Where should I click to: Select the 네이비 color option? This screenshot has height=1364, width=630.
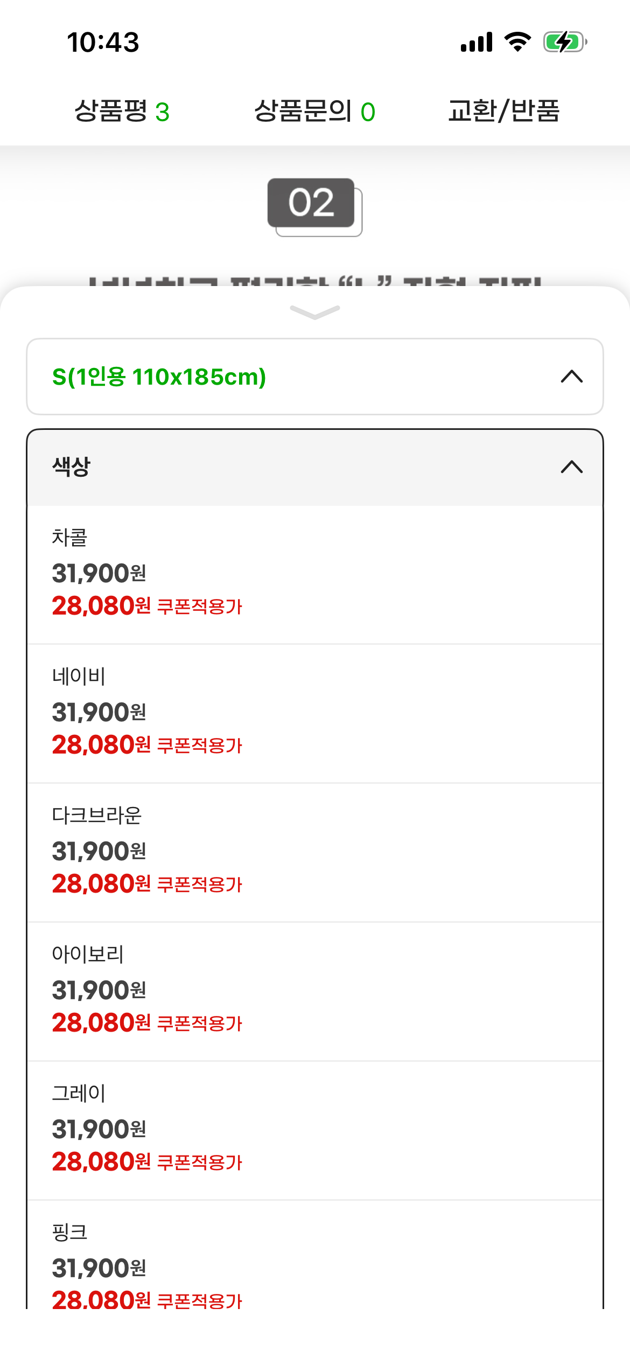tap(314, 713)
